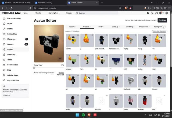Click the Advanced link

(x=60, y=75)
